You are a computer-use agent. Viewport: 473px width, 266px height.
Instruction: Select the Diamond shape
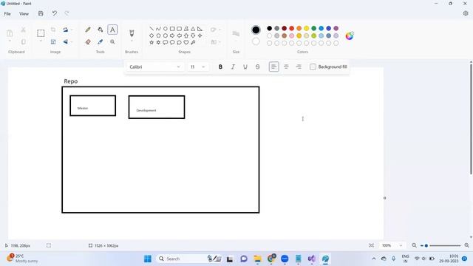click(152, 35)
